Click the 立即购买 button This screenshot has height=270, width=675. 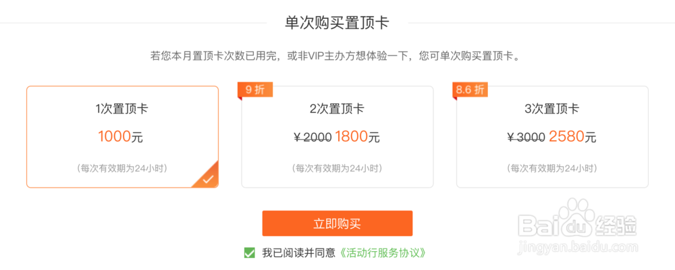337,223
